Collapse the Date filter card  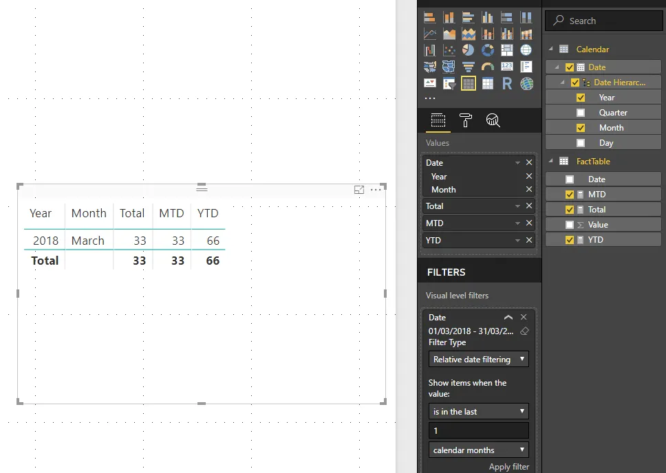coord(508,318)
